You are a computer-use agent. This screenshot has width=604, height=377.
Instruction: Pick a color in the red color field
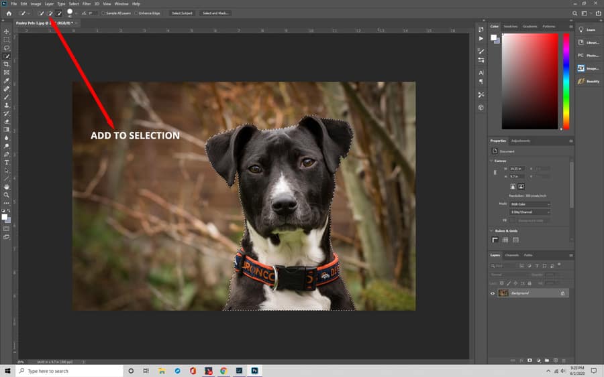530,81
